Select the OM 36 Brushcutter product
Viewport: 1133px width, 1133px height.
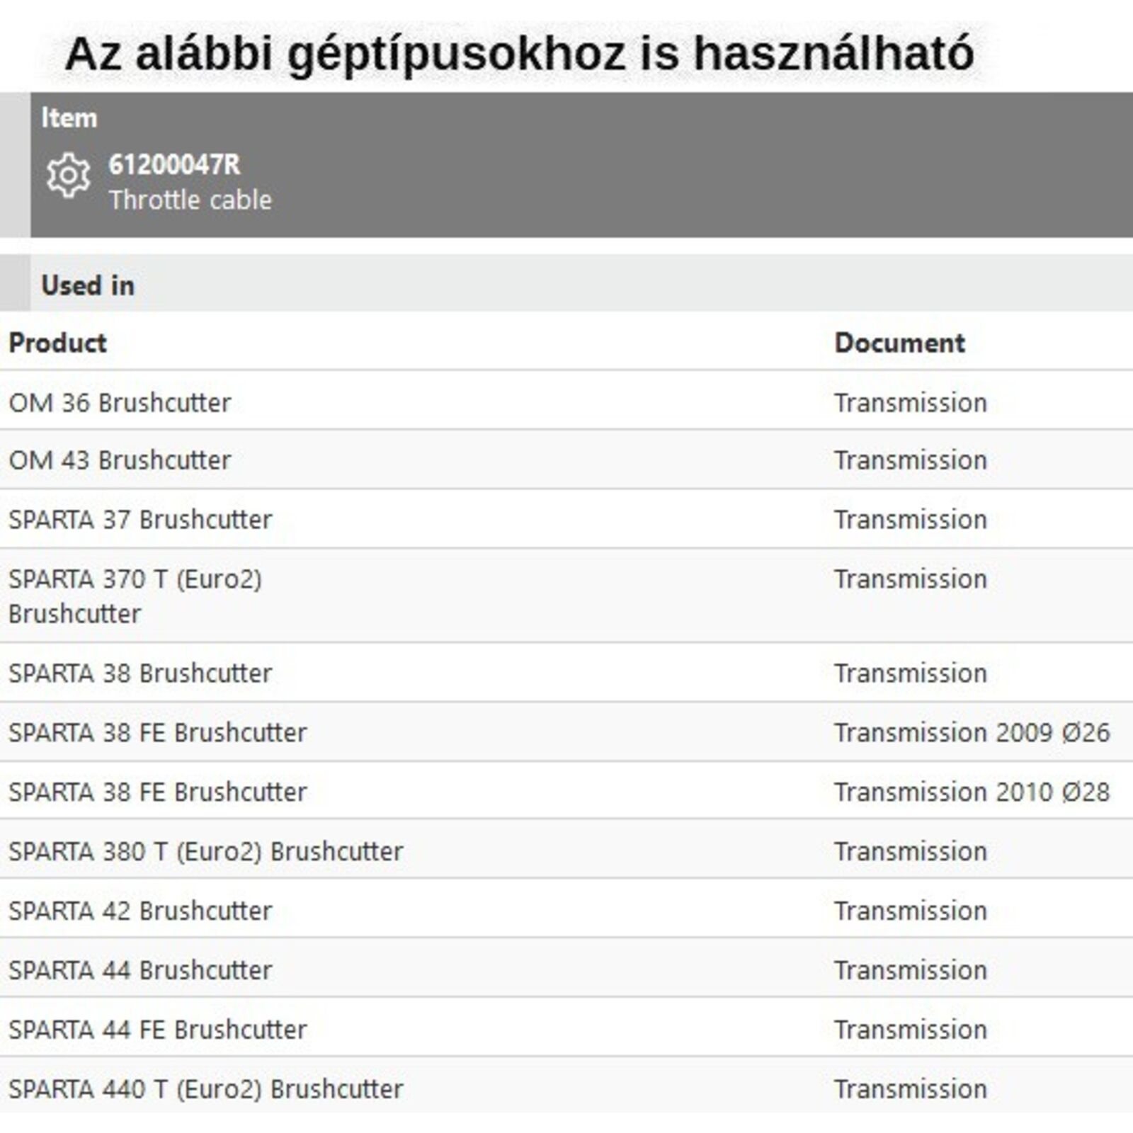click(x=120, y=402)
